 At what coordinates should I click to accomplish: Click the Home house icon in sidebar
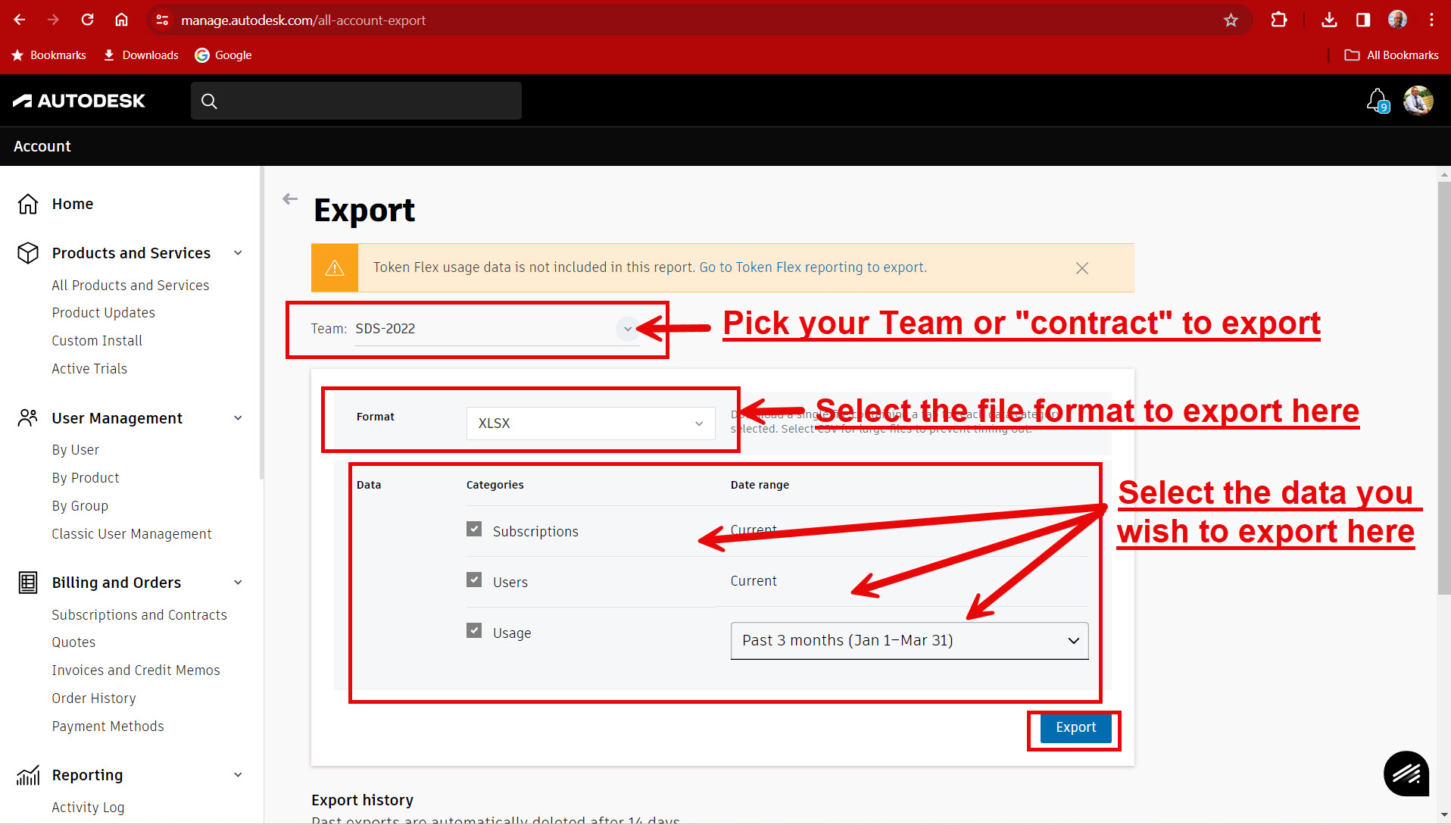pos(28,204)
